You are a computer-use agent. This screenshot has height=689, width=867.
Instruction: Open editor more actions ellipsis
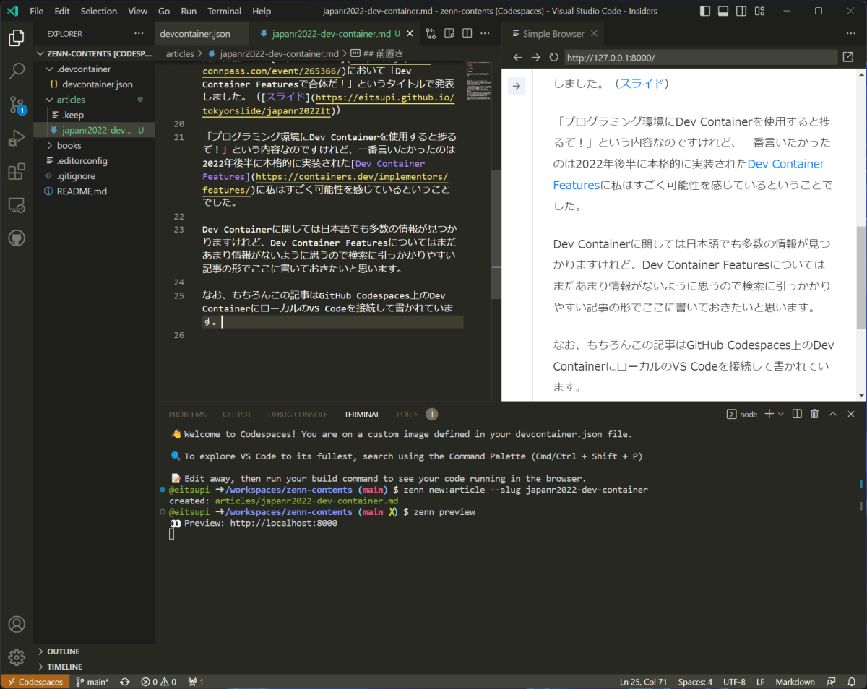[x=486, y=34]
